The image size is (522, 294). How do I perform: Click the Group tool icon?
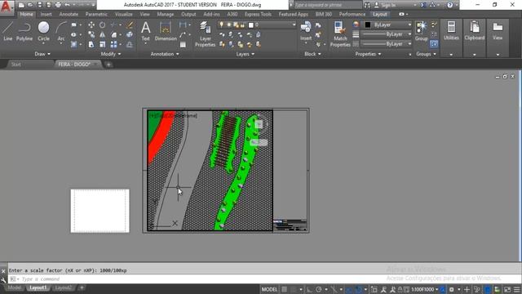click(421, 31)
